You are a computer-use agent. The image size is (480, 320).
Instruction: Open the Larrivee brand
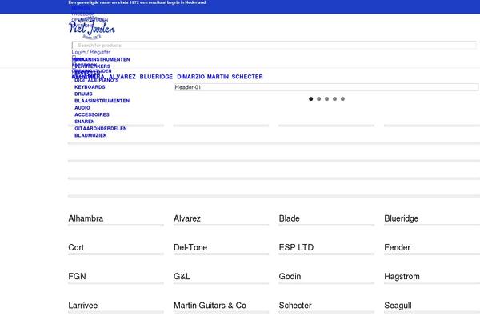[x=83, y=306]
